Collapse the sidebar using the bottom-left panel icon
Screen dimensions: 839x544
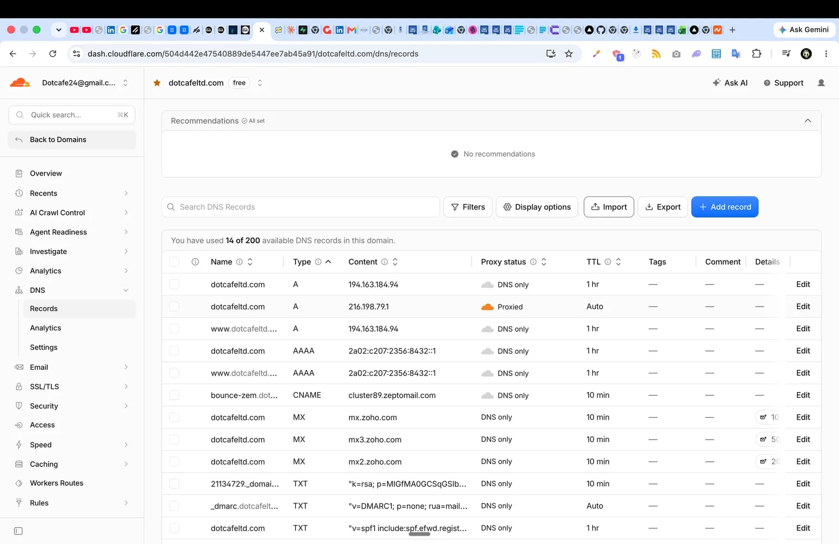19,531
